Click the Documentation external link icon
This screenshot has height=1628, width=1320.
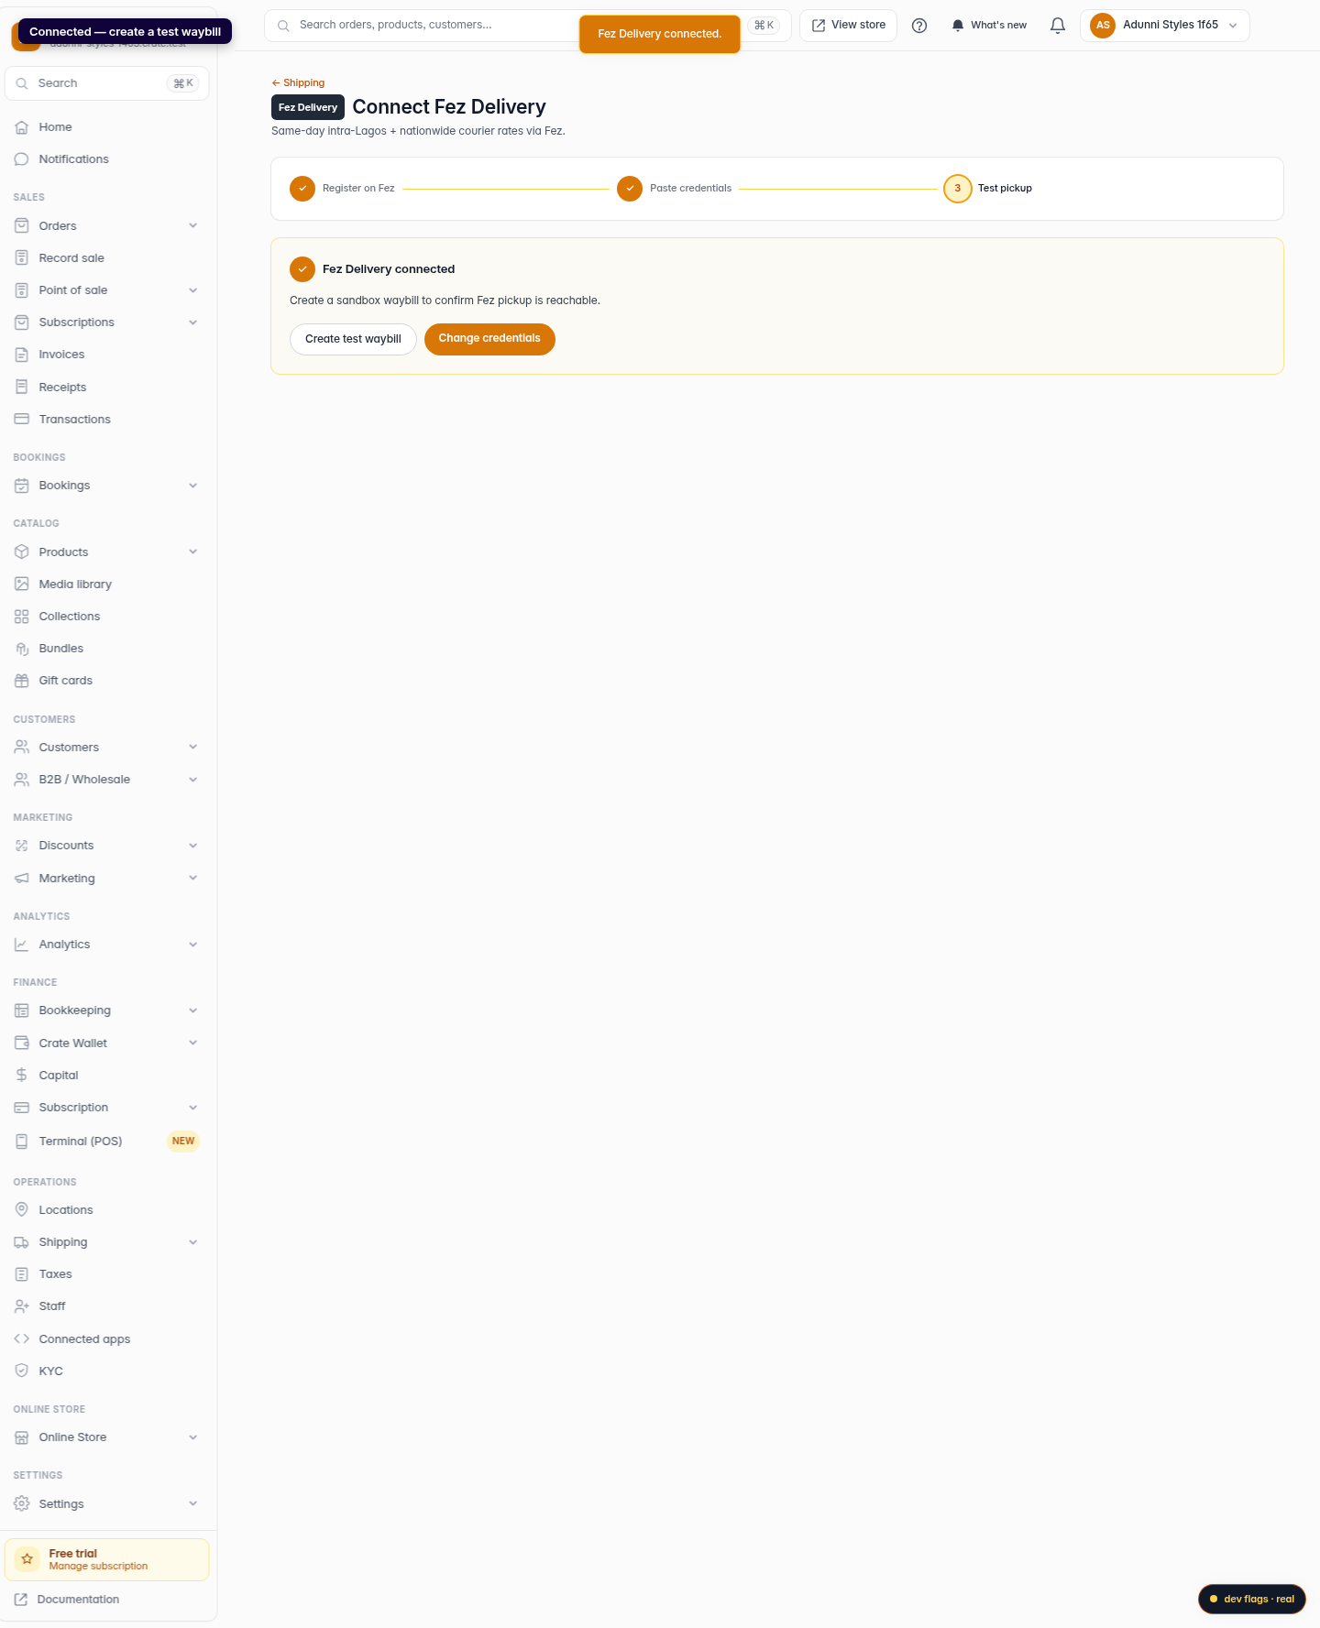[21, 1600]
